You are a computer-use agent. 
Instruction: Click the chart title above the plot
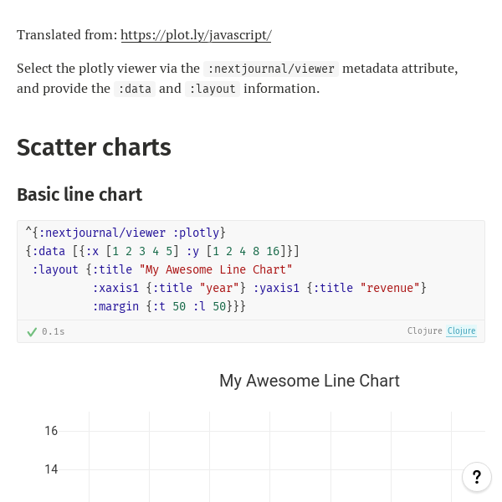coord(310,381)
